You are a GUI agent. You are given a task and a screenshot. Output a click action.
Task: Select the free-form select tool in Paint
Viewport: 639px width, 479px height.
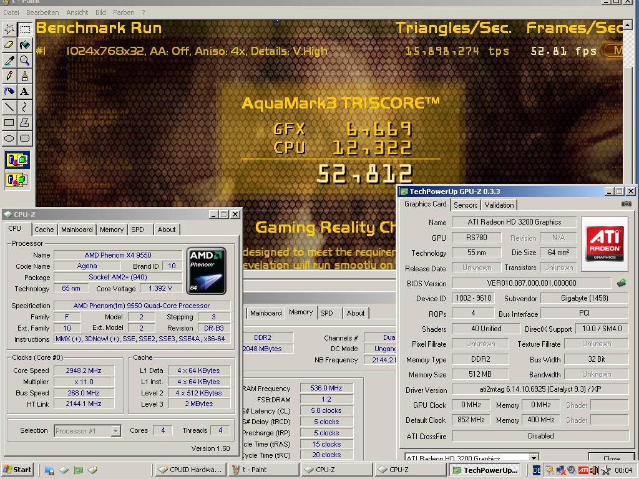click(x=9, y=29)
